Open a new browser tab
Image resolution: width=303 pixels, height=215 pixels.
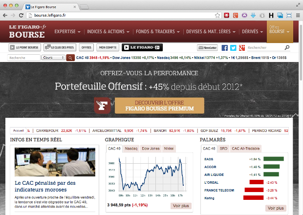[x=84, y=7]
